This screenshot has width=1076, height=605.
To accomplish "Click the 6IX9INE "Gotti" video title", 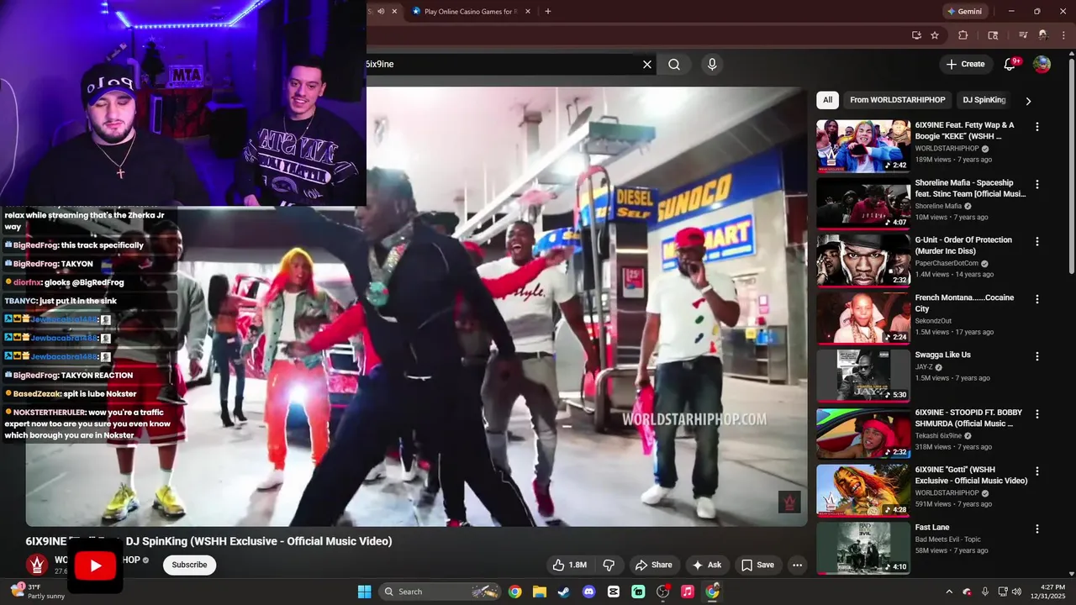I will 971,475.
